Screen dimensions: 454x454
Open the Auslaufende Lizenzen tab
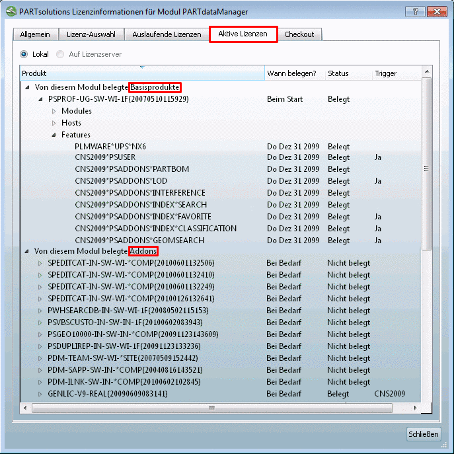pos(167,34)
